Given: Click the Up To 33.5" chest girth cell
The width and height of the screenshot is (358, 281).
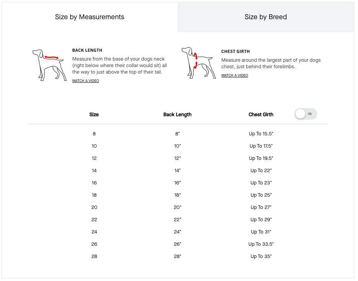Looking at the screenshot, I should coord(261,244).
